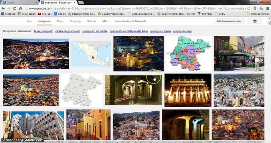Screen dimensions: 271x143
Task: Open the Mexico map with red state thumbnail
Action: coord(91,54)
